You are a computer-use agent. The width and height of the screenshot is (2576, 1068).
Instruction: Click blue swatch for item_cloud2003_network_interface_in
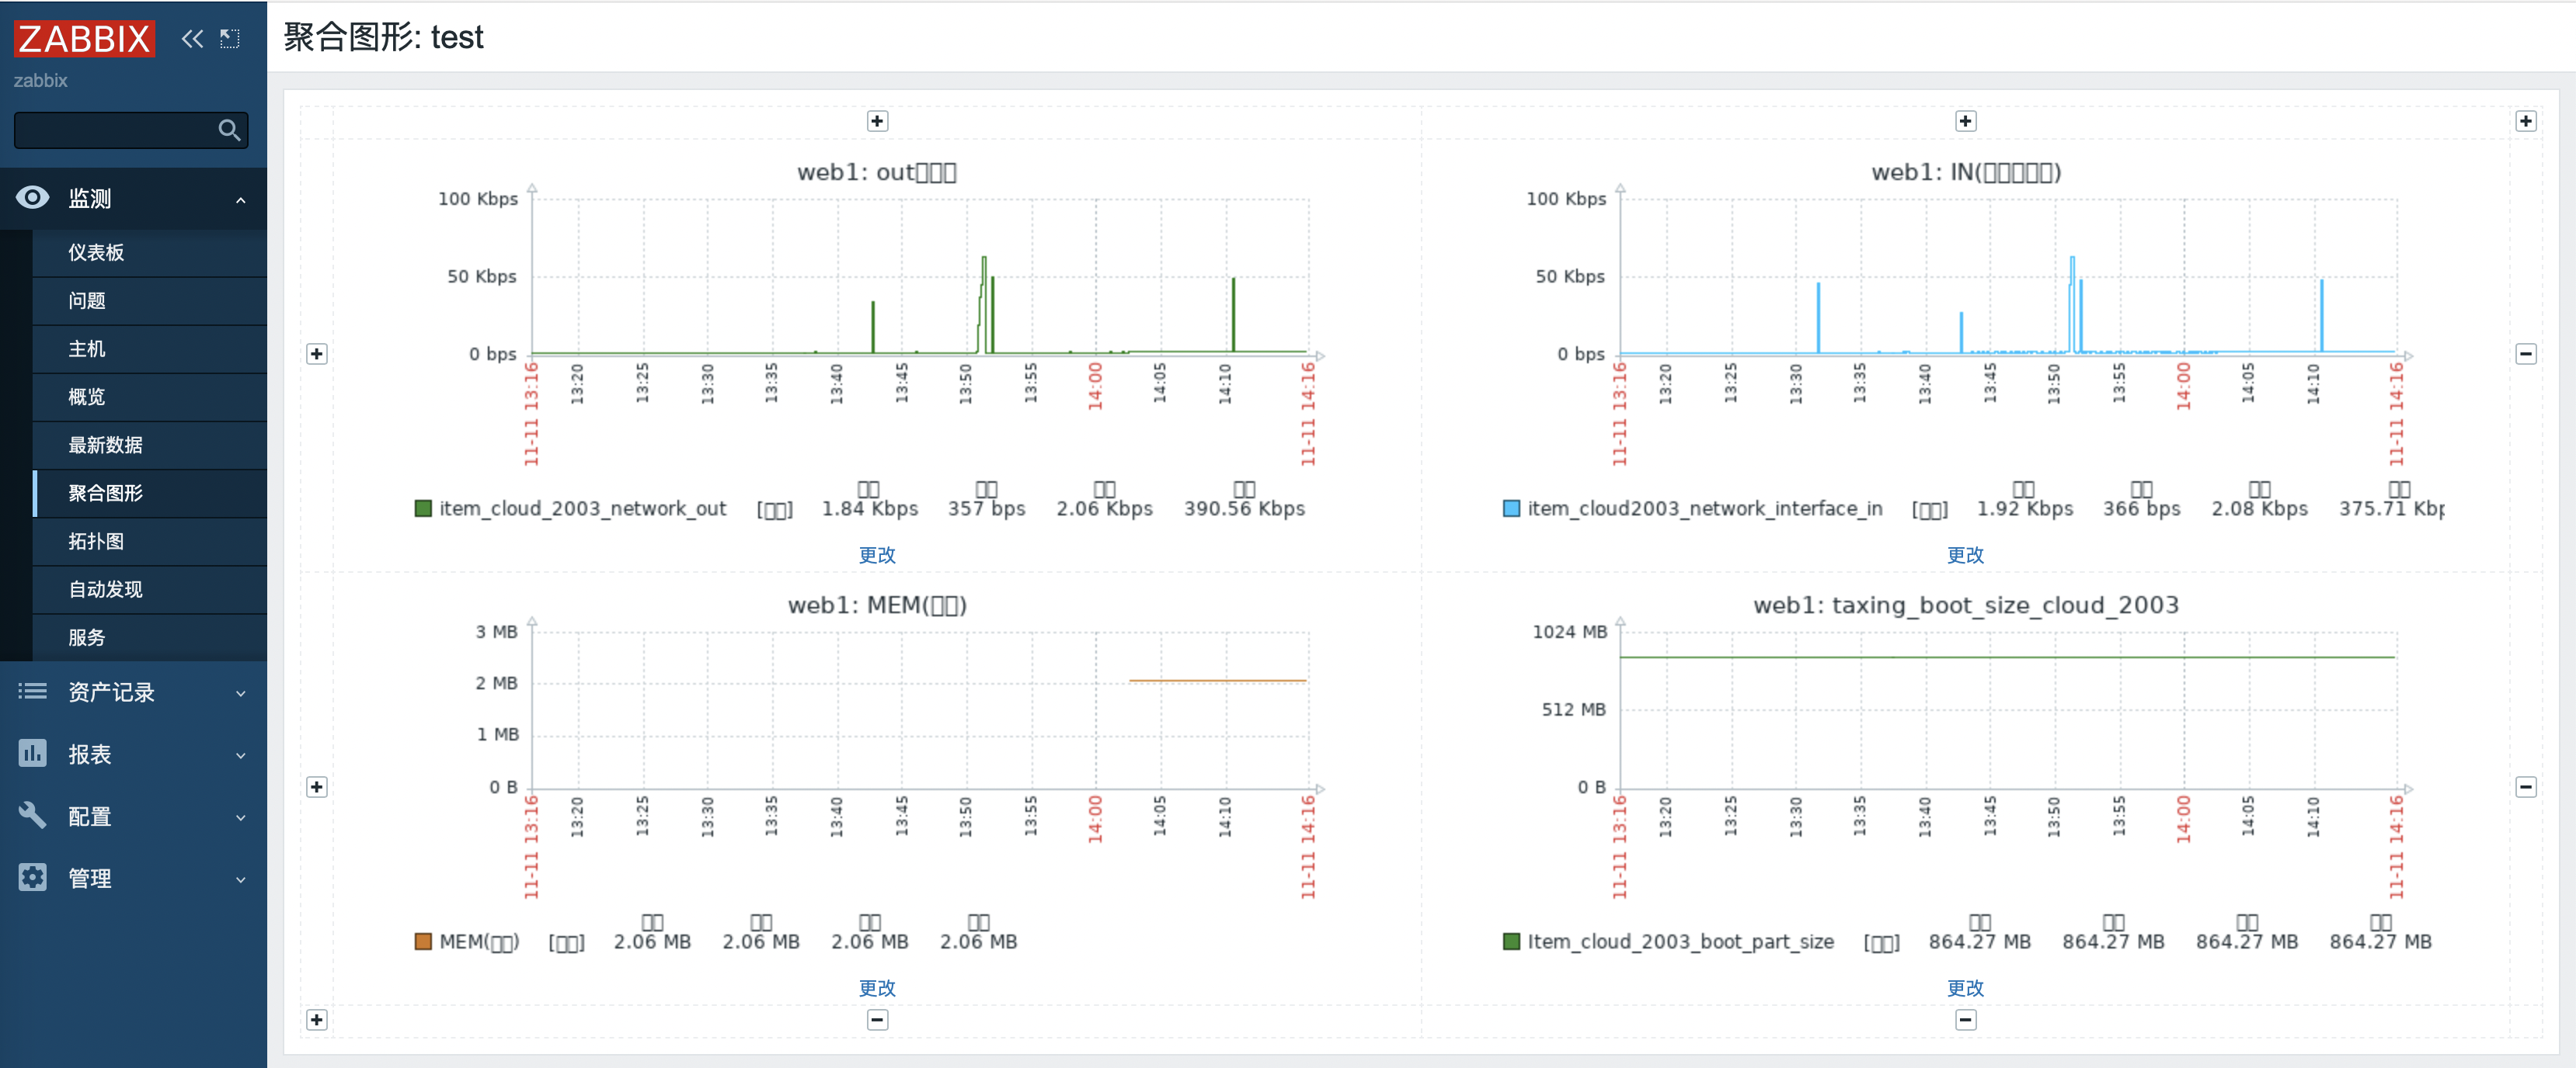coord(1511,508)
